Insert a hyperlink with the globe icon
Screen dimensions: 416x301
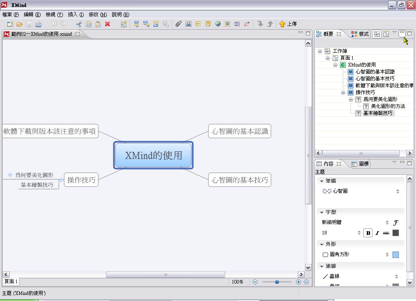click(x=218, y=24)
